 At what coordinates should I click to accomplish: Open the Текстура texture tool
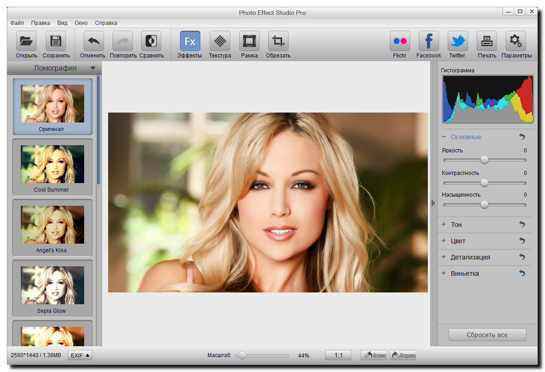pos(220,41)
